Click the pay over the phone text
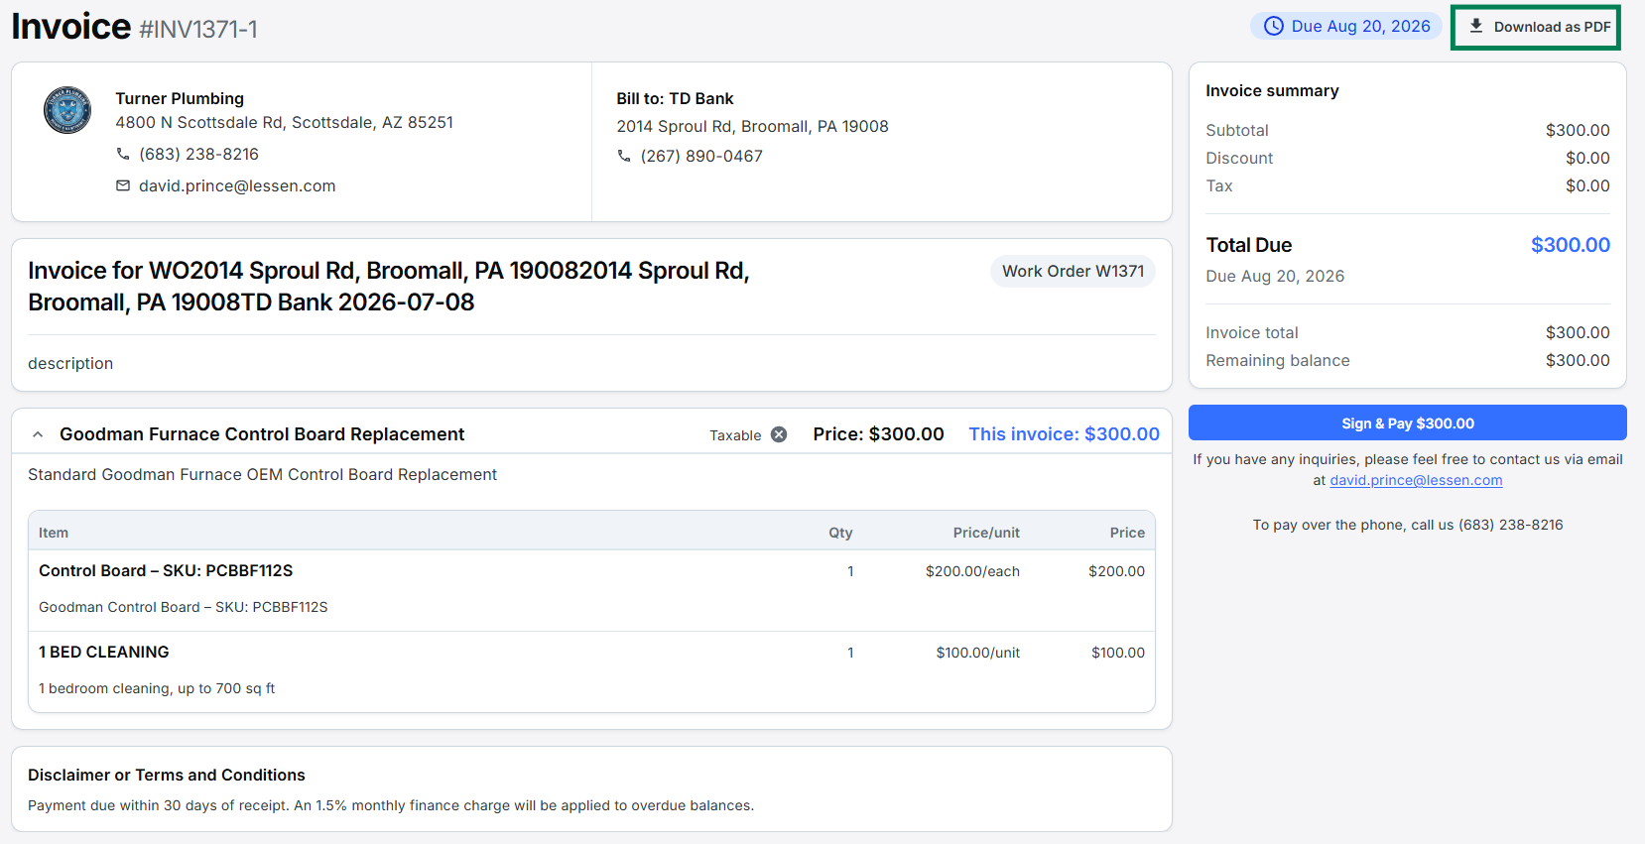 tap(1408, 525)
